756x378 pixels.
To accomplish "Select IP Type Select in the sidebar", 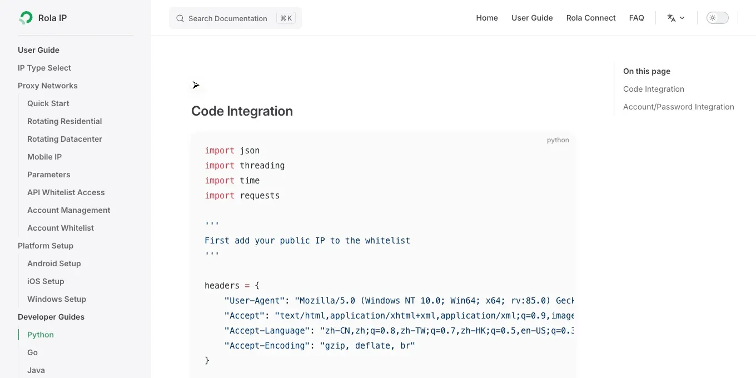I will click(x=44, y=68).
